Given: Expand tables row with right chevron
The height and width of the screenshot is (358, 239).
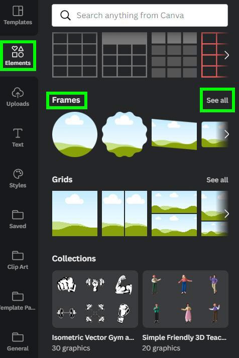Looking at the screenshot, I should coord(226,55).
